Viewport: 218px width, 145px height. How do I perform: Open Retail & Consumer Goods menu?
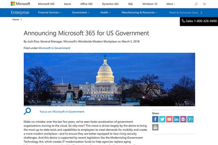(x=183, y=13)
